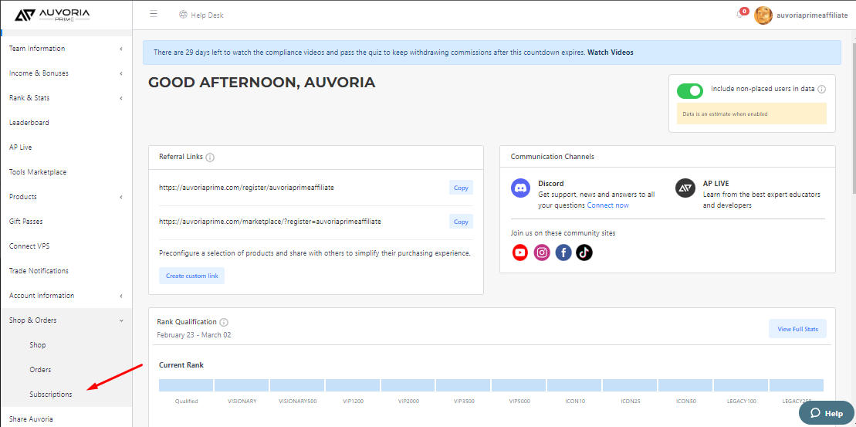Click info icon beside Rank Qualification
The image size is (856, 427).
pyautogui.click(x=224, y=322)
